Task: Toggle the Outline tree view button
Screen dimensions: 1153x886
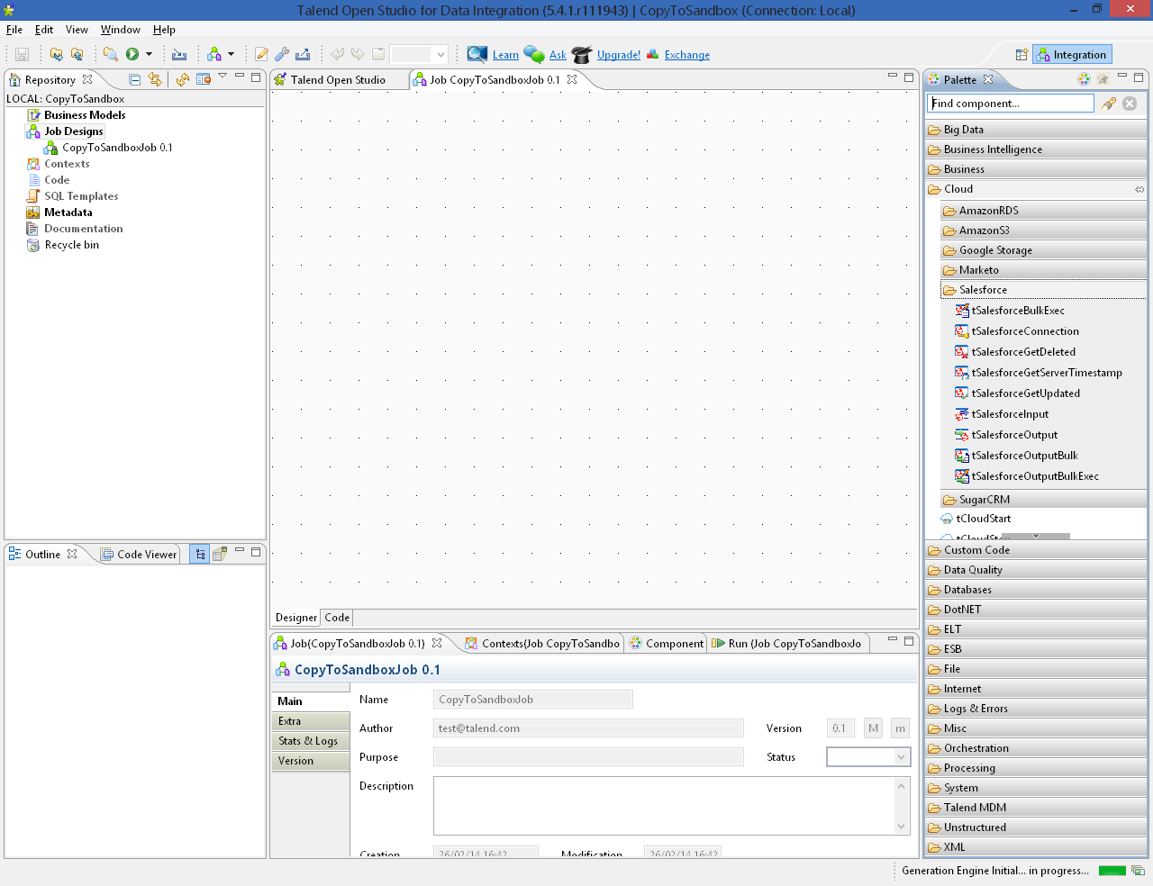Action: [200, 554]
